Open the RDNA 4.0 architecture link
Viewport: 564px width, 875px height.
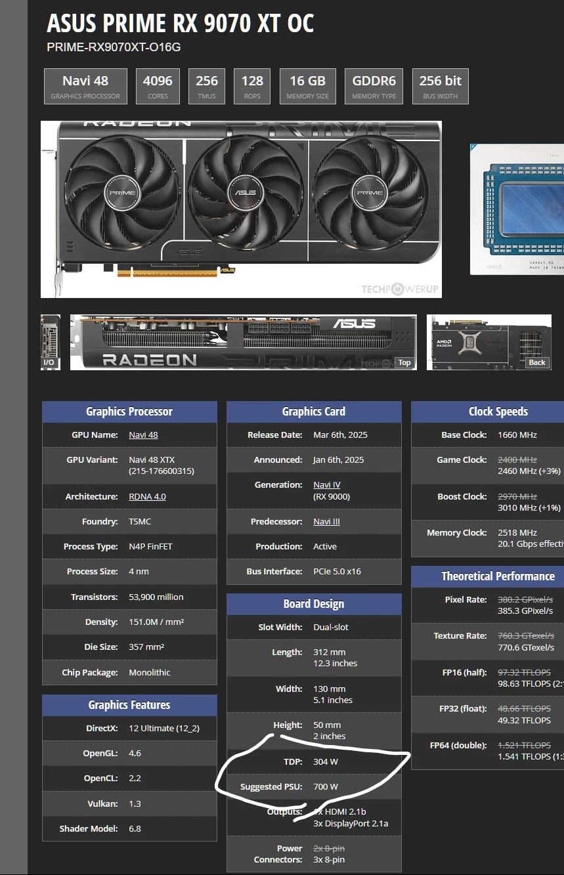pyautogui.click(x=147, y=496)
